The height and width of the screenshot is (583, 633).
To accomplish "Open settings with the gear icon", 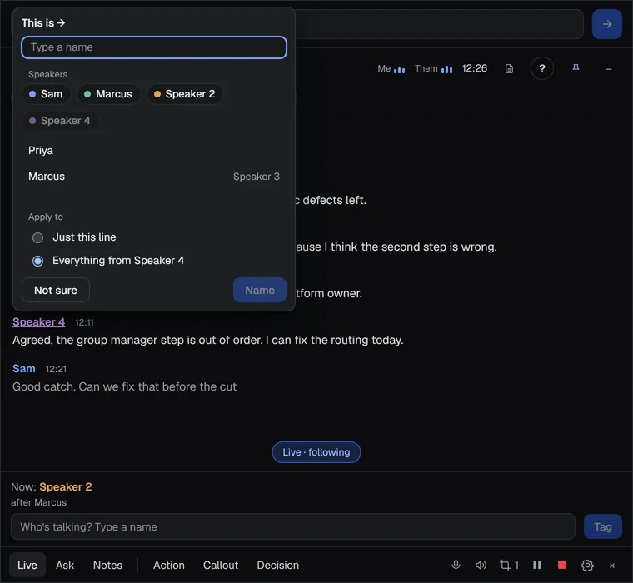I will coord(587,566).
